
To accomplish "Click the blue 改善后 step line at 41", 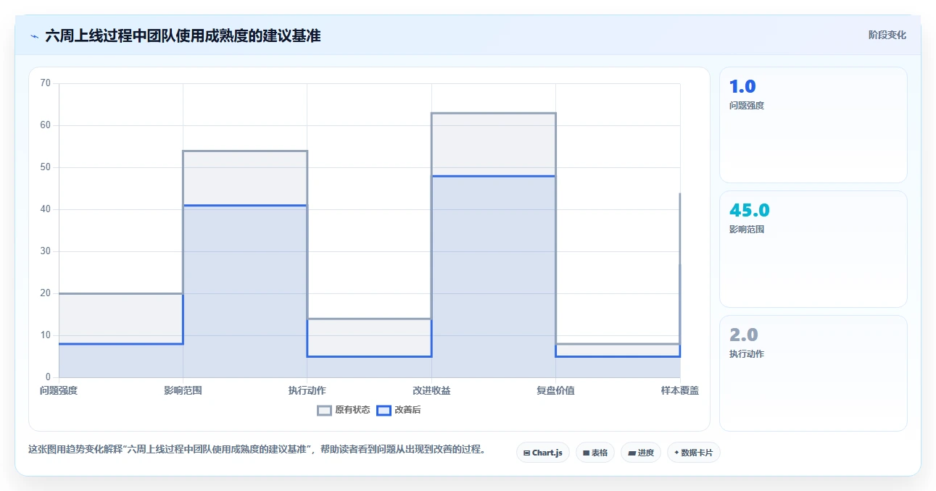I will (x=245, y=205).
